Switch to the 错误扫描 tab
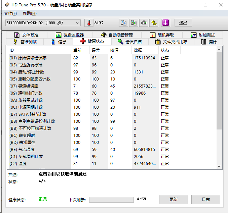Image resolution: width=228 pixels, height=213 pixels. 130,42
